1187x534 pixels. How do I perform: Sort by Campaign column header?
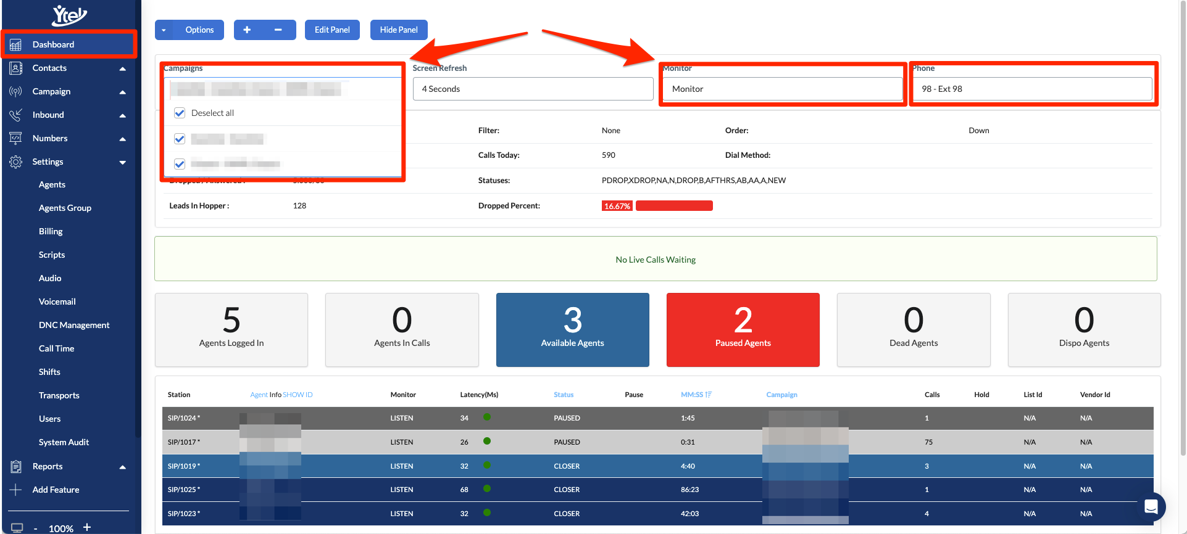(781, 395)
